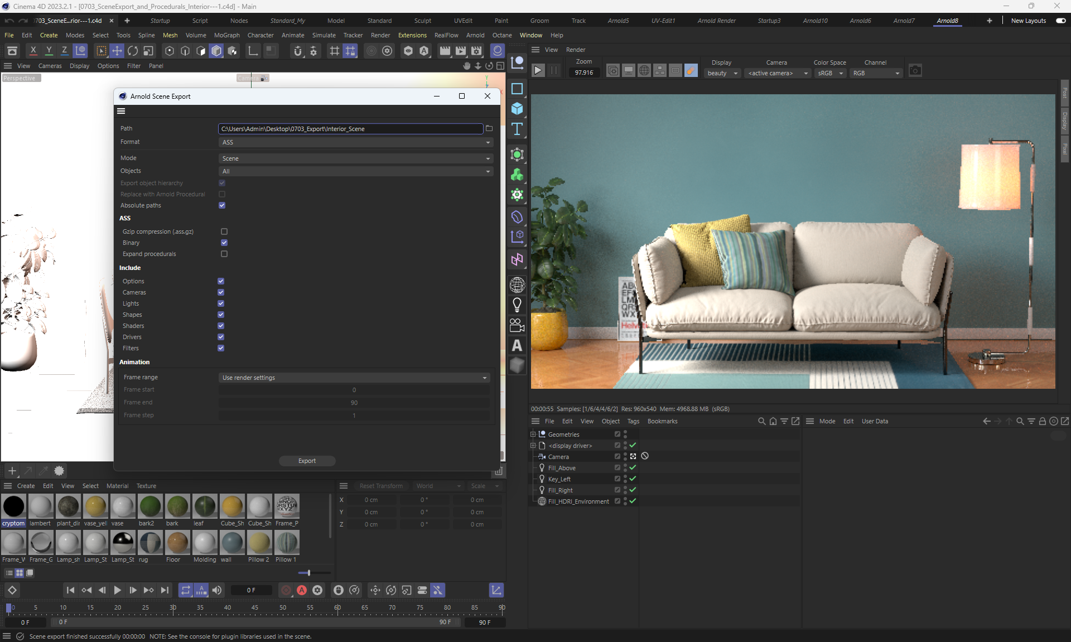Viewport: 1071px width, 642px height.
Task: Enable Gzip compression checkbox
Action: tap(224, 231)
